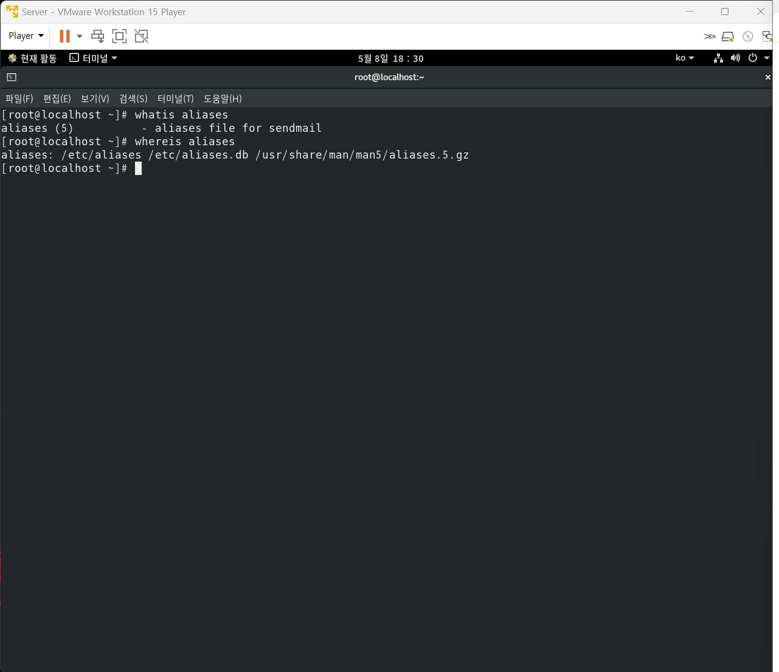Click the terminal window icon in title bar

(12, 77)
